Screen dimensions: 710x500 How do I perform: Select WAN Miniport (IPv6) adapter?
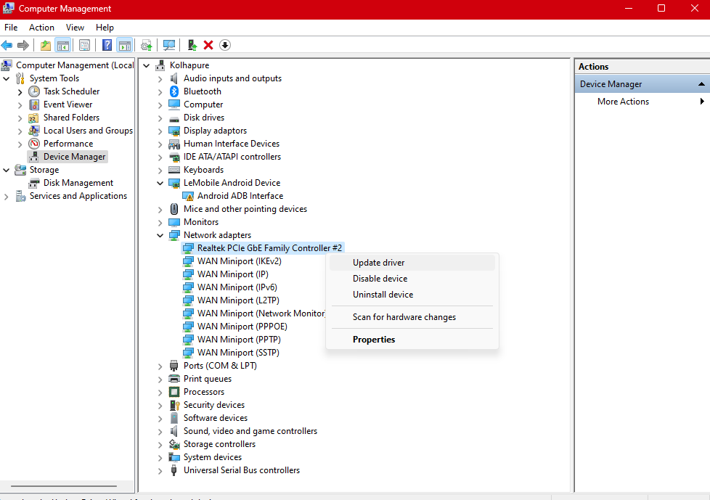pyautogui.click(x=229, y=288)
